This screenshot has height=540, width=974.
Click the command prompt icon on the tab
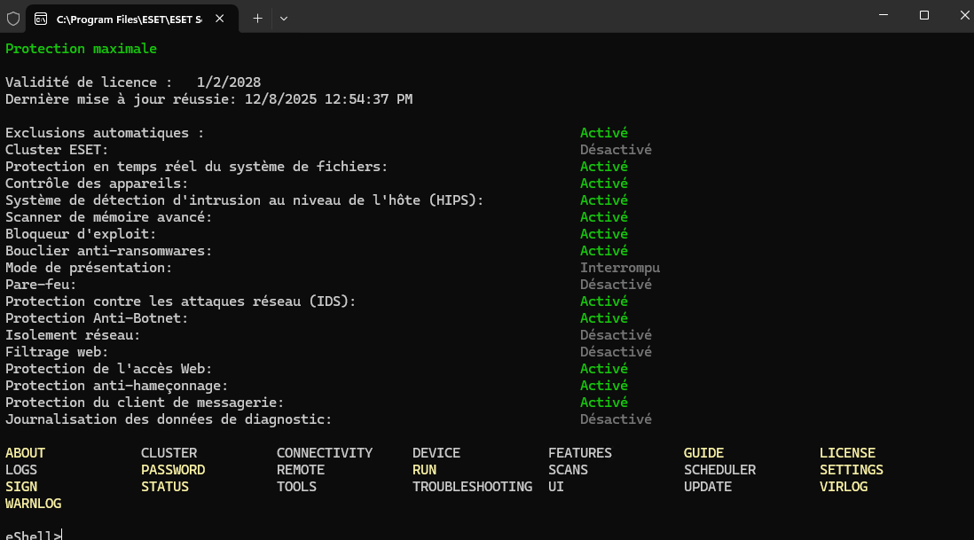(x=41, y=18)
